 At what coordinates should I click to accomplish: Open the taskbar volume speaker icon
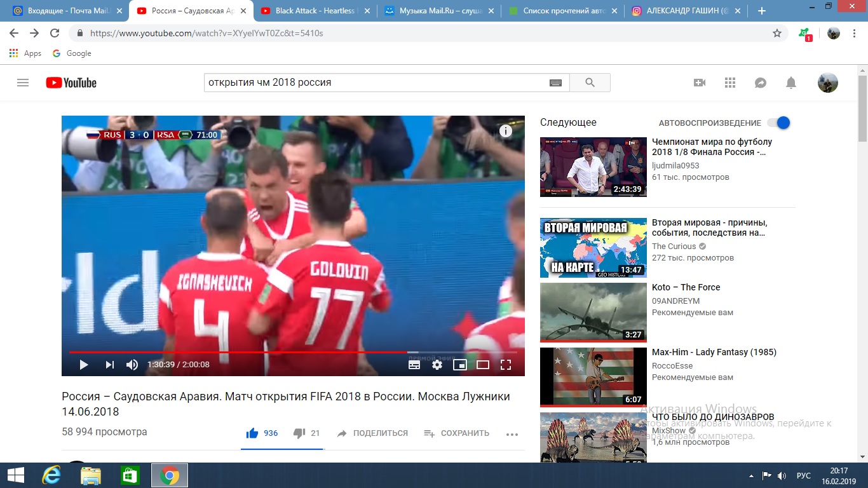pos(782,475)
